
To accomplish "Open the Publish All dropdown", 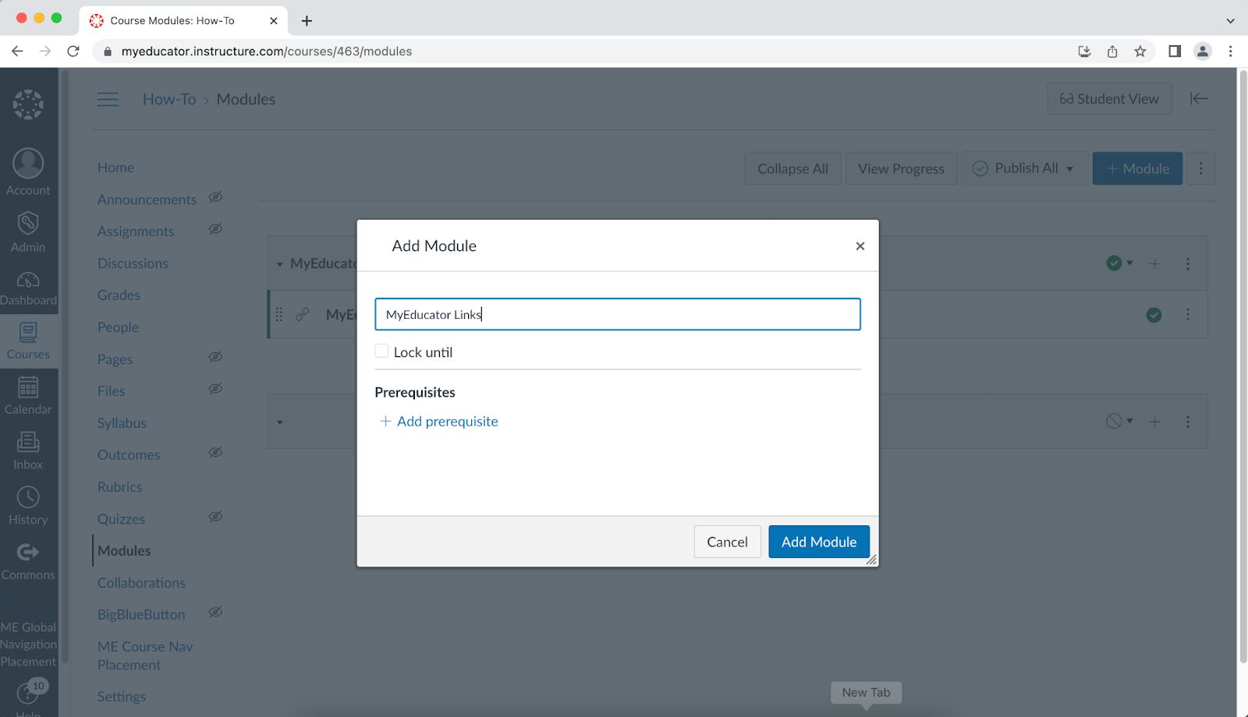I will point(1024,168).
